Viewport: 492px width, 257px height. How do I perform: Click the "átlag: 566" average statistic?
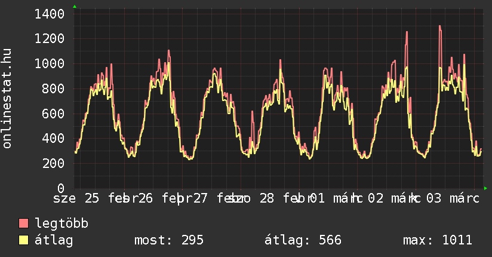(x=303, y=240)
